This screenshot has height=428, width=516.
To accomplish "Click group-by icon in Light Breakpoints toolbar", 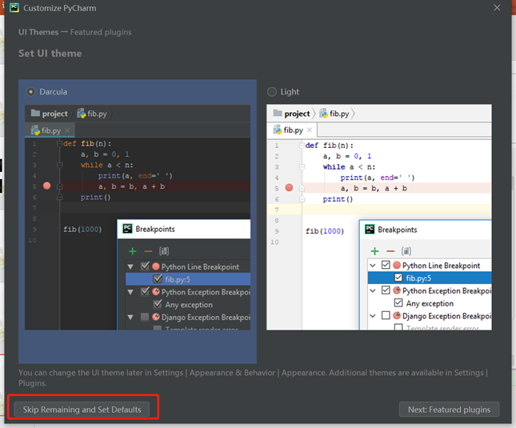I will click(x=406, y=251).
